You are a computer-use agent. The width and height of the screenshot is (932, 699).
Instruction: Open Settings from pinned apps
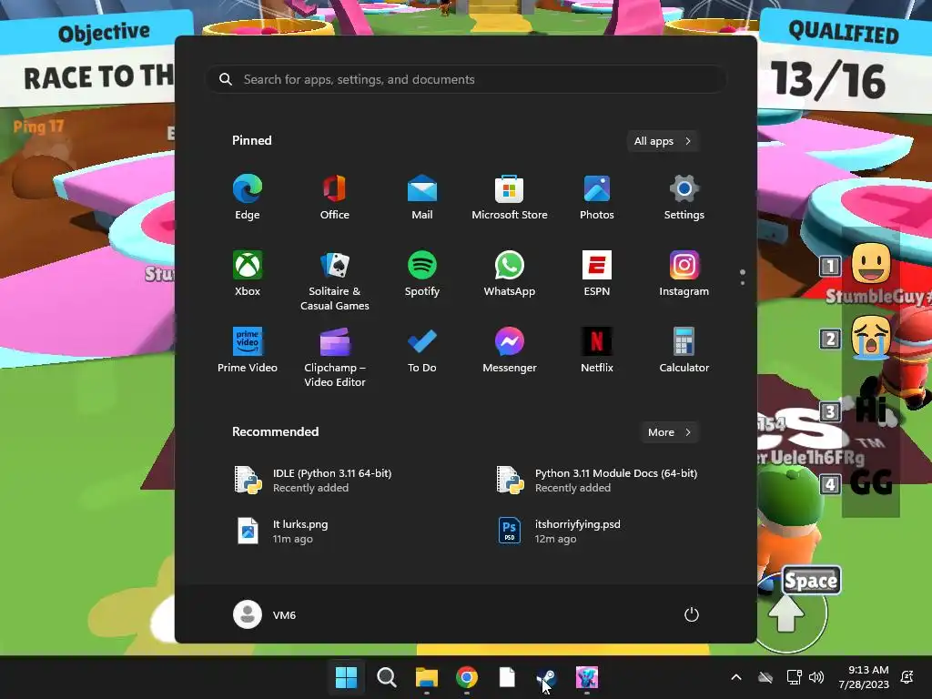click(x=684, y=198)
